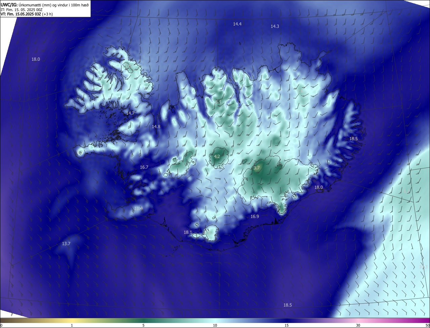Pick the 18.0 value over the northwest ocean
This screenshot has height=328, width=430.
(36, 59)
